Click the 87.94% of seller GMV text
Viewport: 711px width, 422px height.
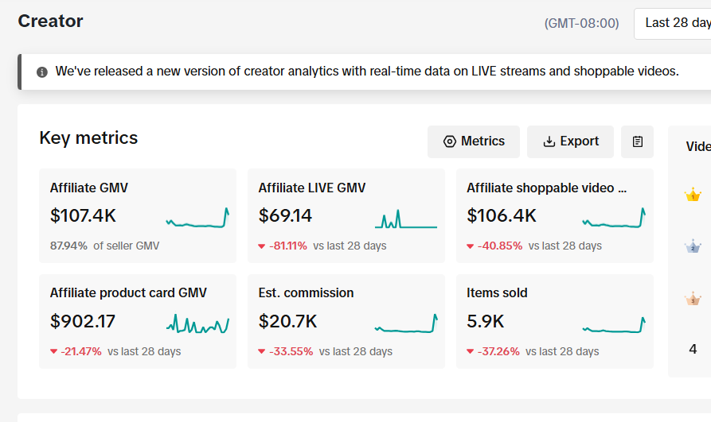click(105, 246)
